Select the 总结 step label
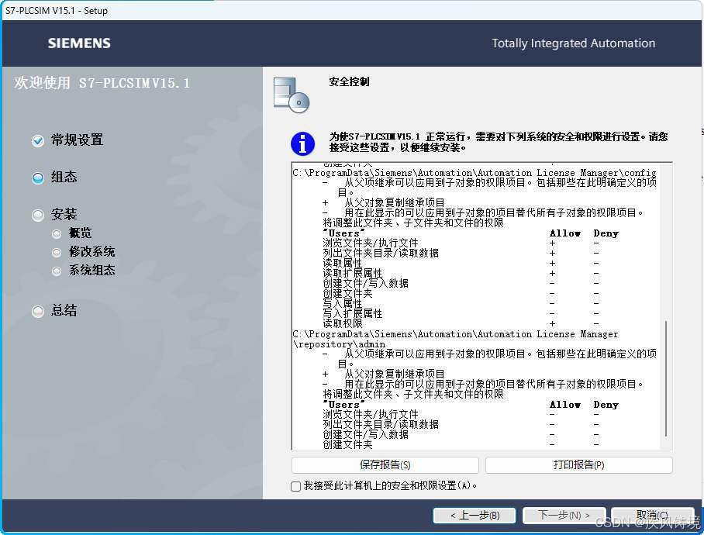 click(x=64, y=311)
